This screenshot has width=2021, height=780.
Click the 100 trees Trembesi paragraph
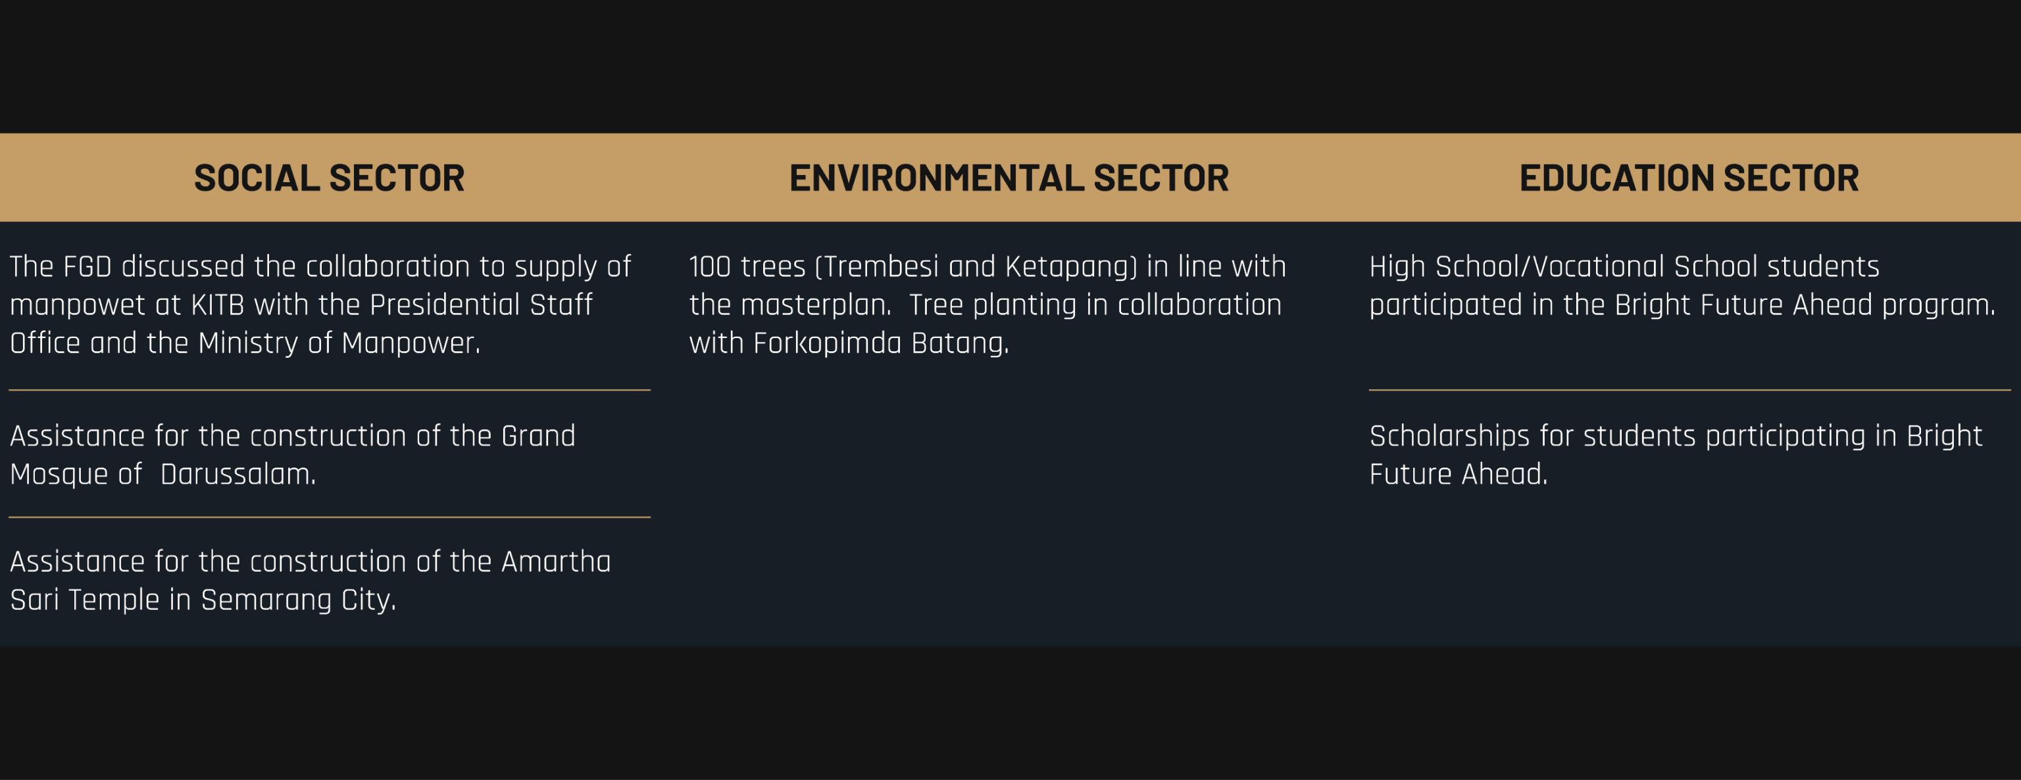point(987,305)
